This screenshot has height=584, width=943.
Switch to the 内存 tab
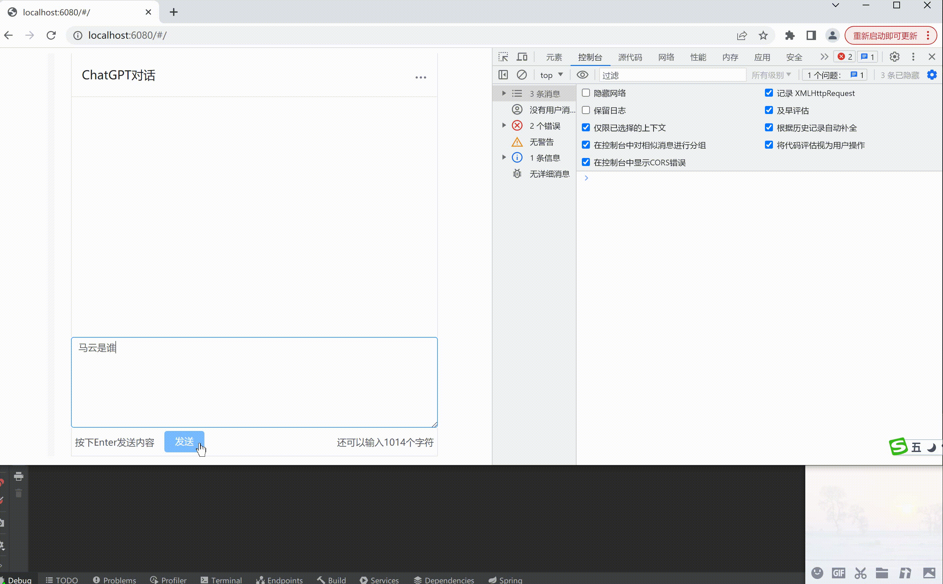click(730, 57)
